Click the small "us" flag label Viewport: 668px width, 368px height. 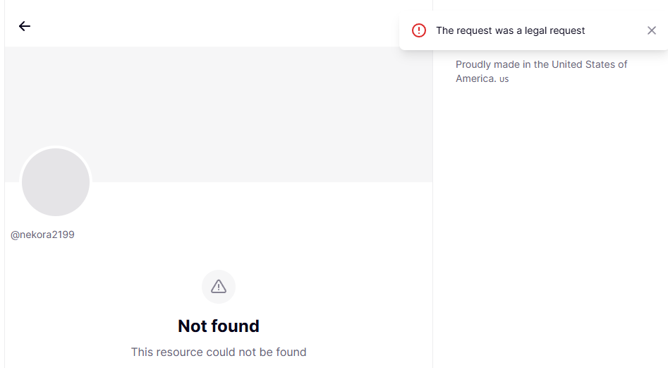pos(504,79)
